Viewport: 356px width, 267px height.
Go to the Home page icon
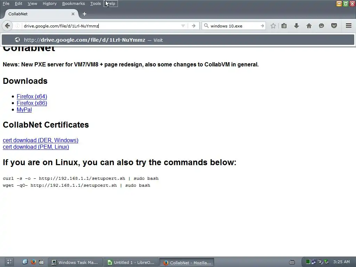[x=309, y=26]
